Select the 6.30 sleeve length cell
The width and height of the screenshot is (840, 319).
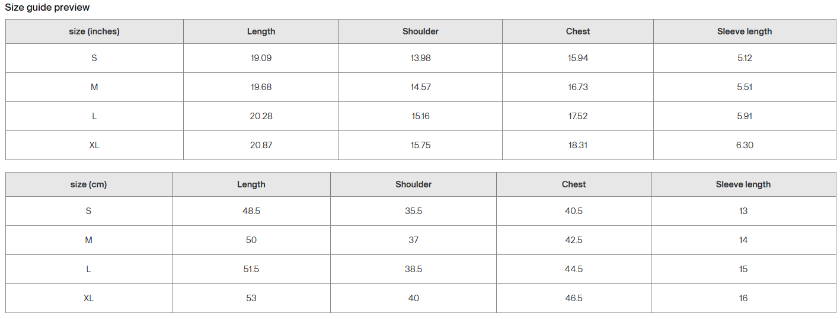click(745, 145)
